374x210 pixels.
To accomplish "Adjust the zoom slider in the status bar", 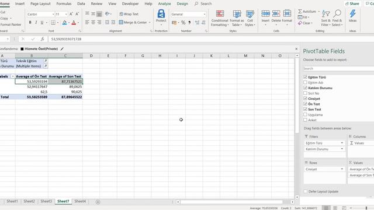I will click(x=366, y=208).
